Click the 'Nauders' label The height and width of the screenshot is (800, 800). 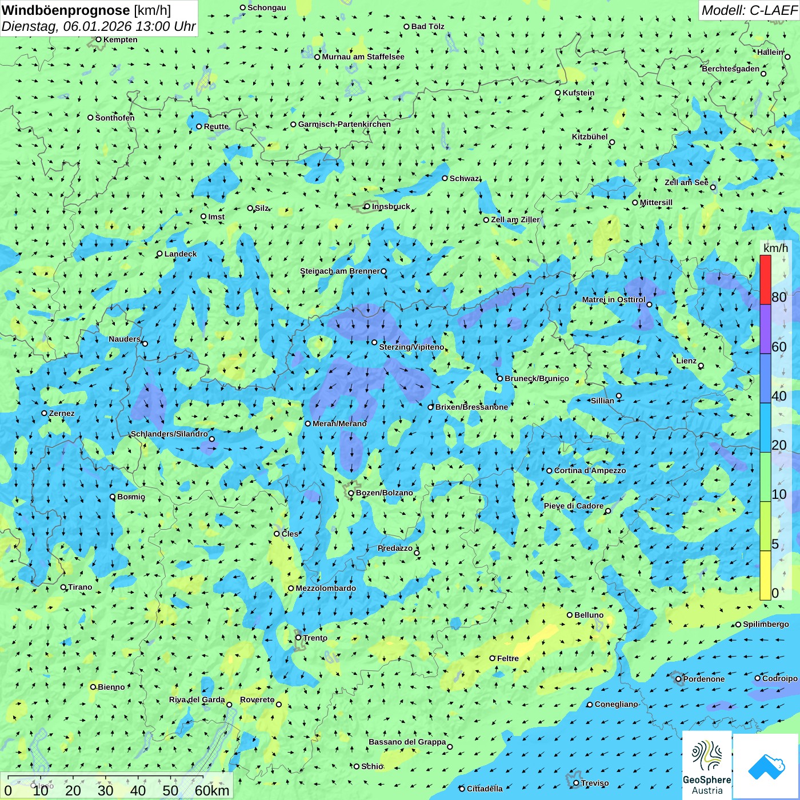pos(125,339)
